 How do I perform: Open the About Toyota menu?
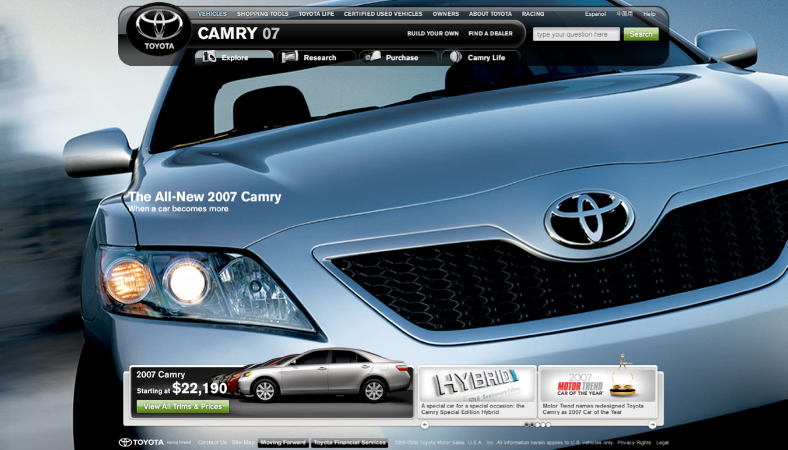click(490, 14)
